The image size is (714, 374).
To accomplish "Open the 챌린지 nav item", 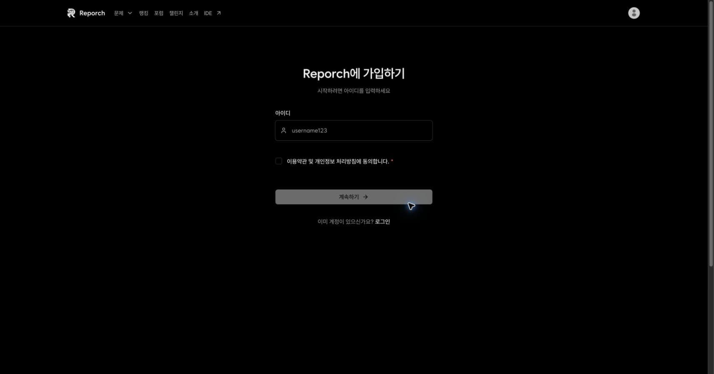I will [x=176, y=13].
